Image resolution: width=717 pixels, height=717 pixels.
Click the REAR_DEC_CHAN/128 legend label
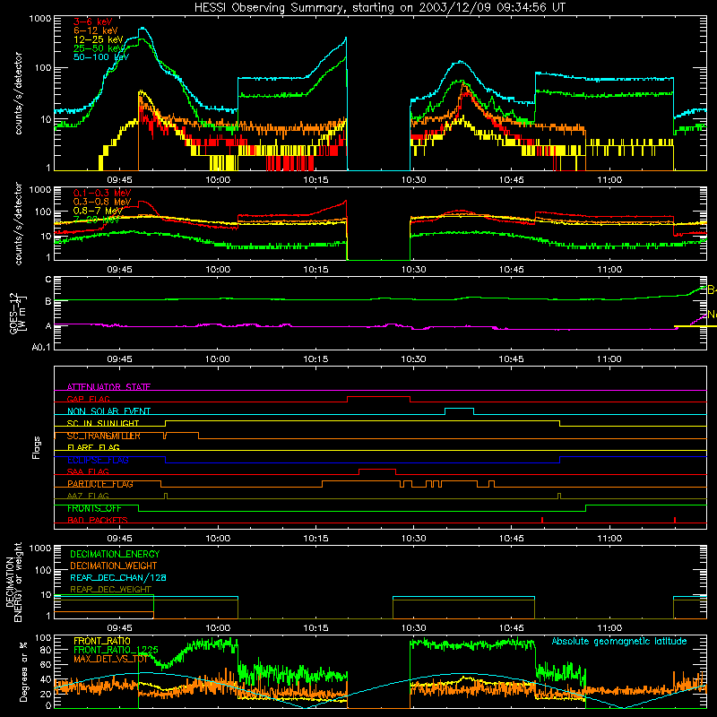[118, 577]
